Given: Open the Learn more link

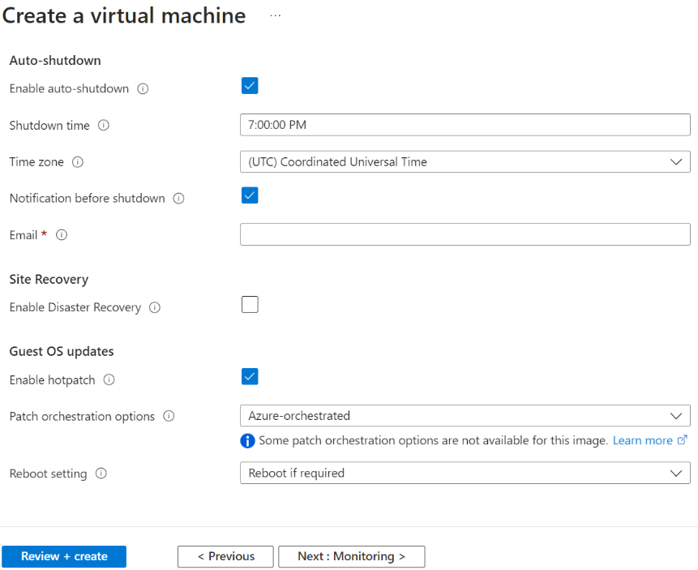Looking at the screenshot, I should 644,440.
